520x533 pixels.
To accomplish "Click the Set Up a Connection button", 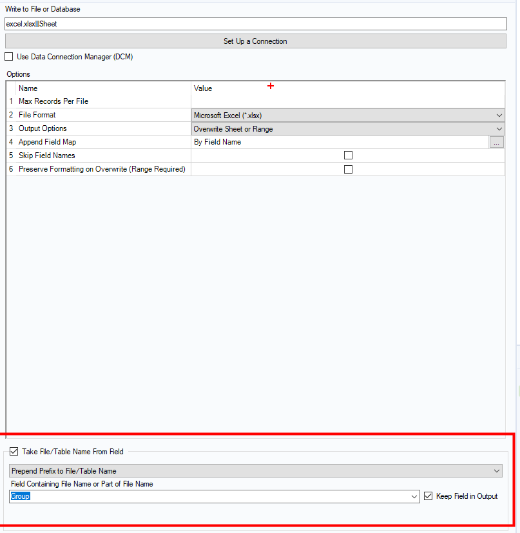I will point(255,41).
